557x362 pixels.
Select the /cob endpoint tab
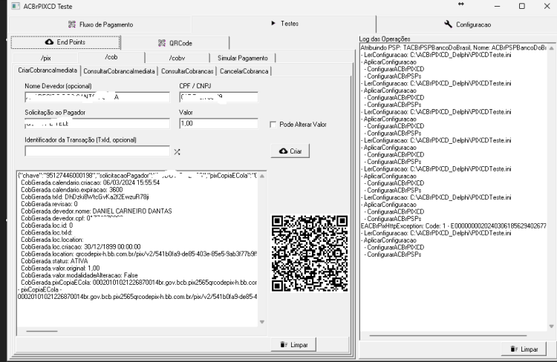(111, 57)
